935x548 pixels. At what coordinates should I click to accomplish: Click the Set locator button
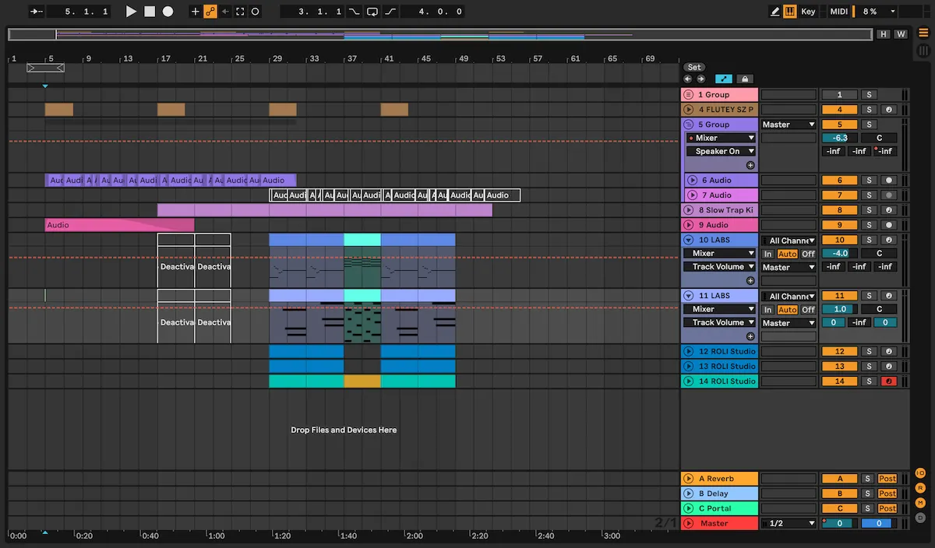[x=693, y=67]
